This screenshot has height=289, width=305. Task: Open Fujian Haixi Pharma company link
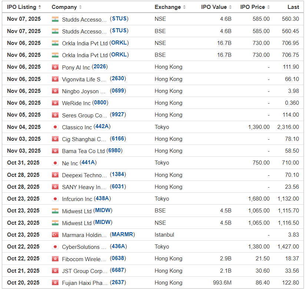(x=84, y=283)
